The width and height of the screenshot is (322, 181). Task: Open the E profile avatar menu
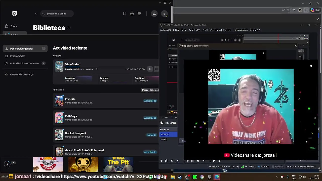click(164, 14)
